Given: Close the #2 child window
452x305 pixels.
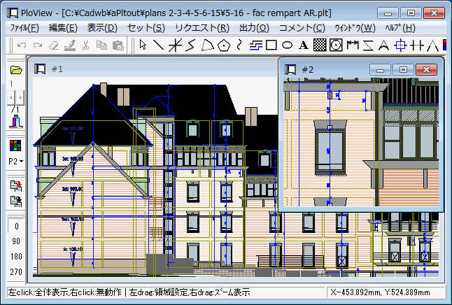Looking at the screenshot, I should coord(426,70).
